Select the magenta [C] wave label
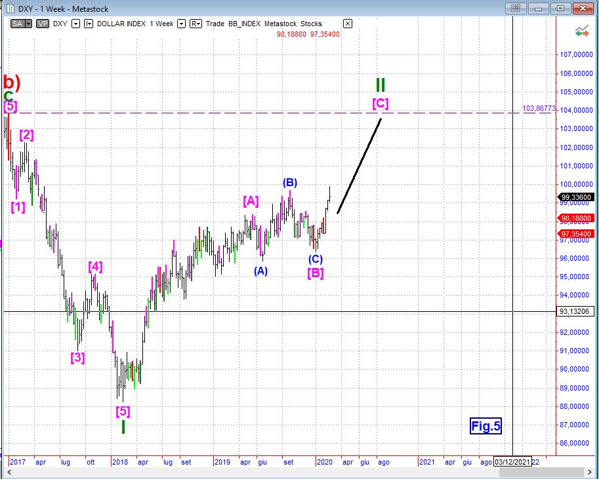Image resolution: width=599 pixels, height=479 pixels. (x=381, y=104)
